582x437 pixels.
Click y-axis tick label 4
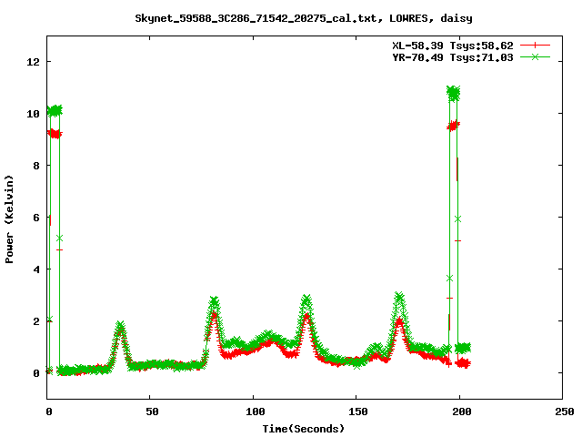pyautogui.click(x=36, y=269)
